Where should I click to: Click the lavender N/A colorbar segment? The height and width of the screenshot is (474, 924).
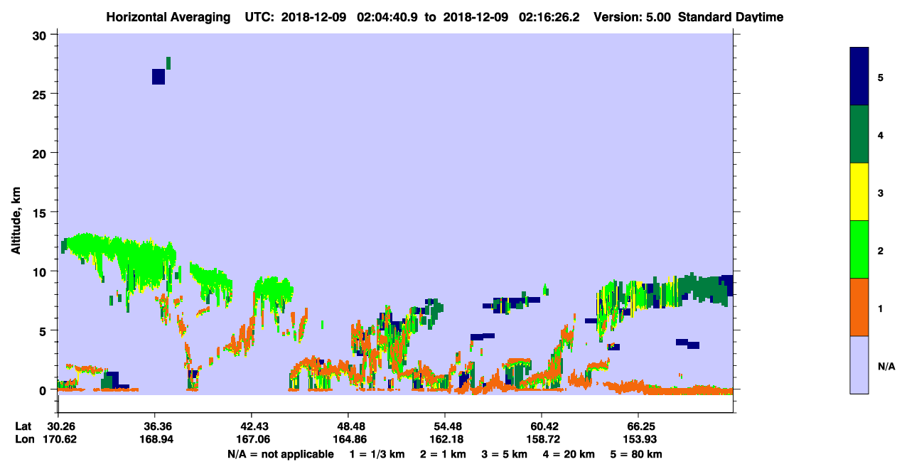859,365
